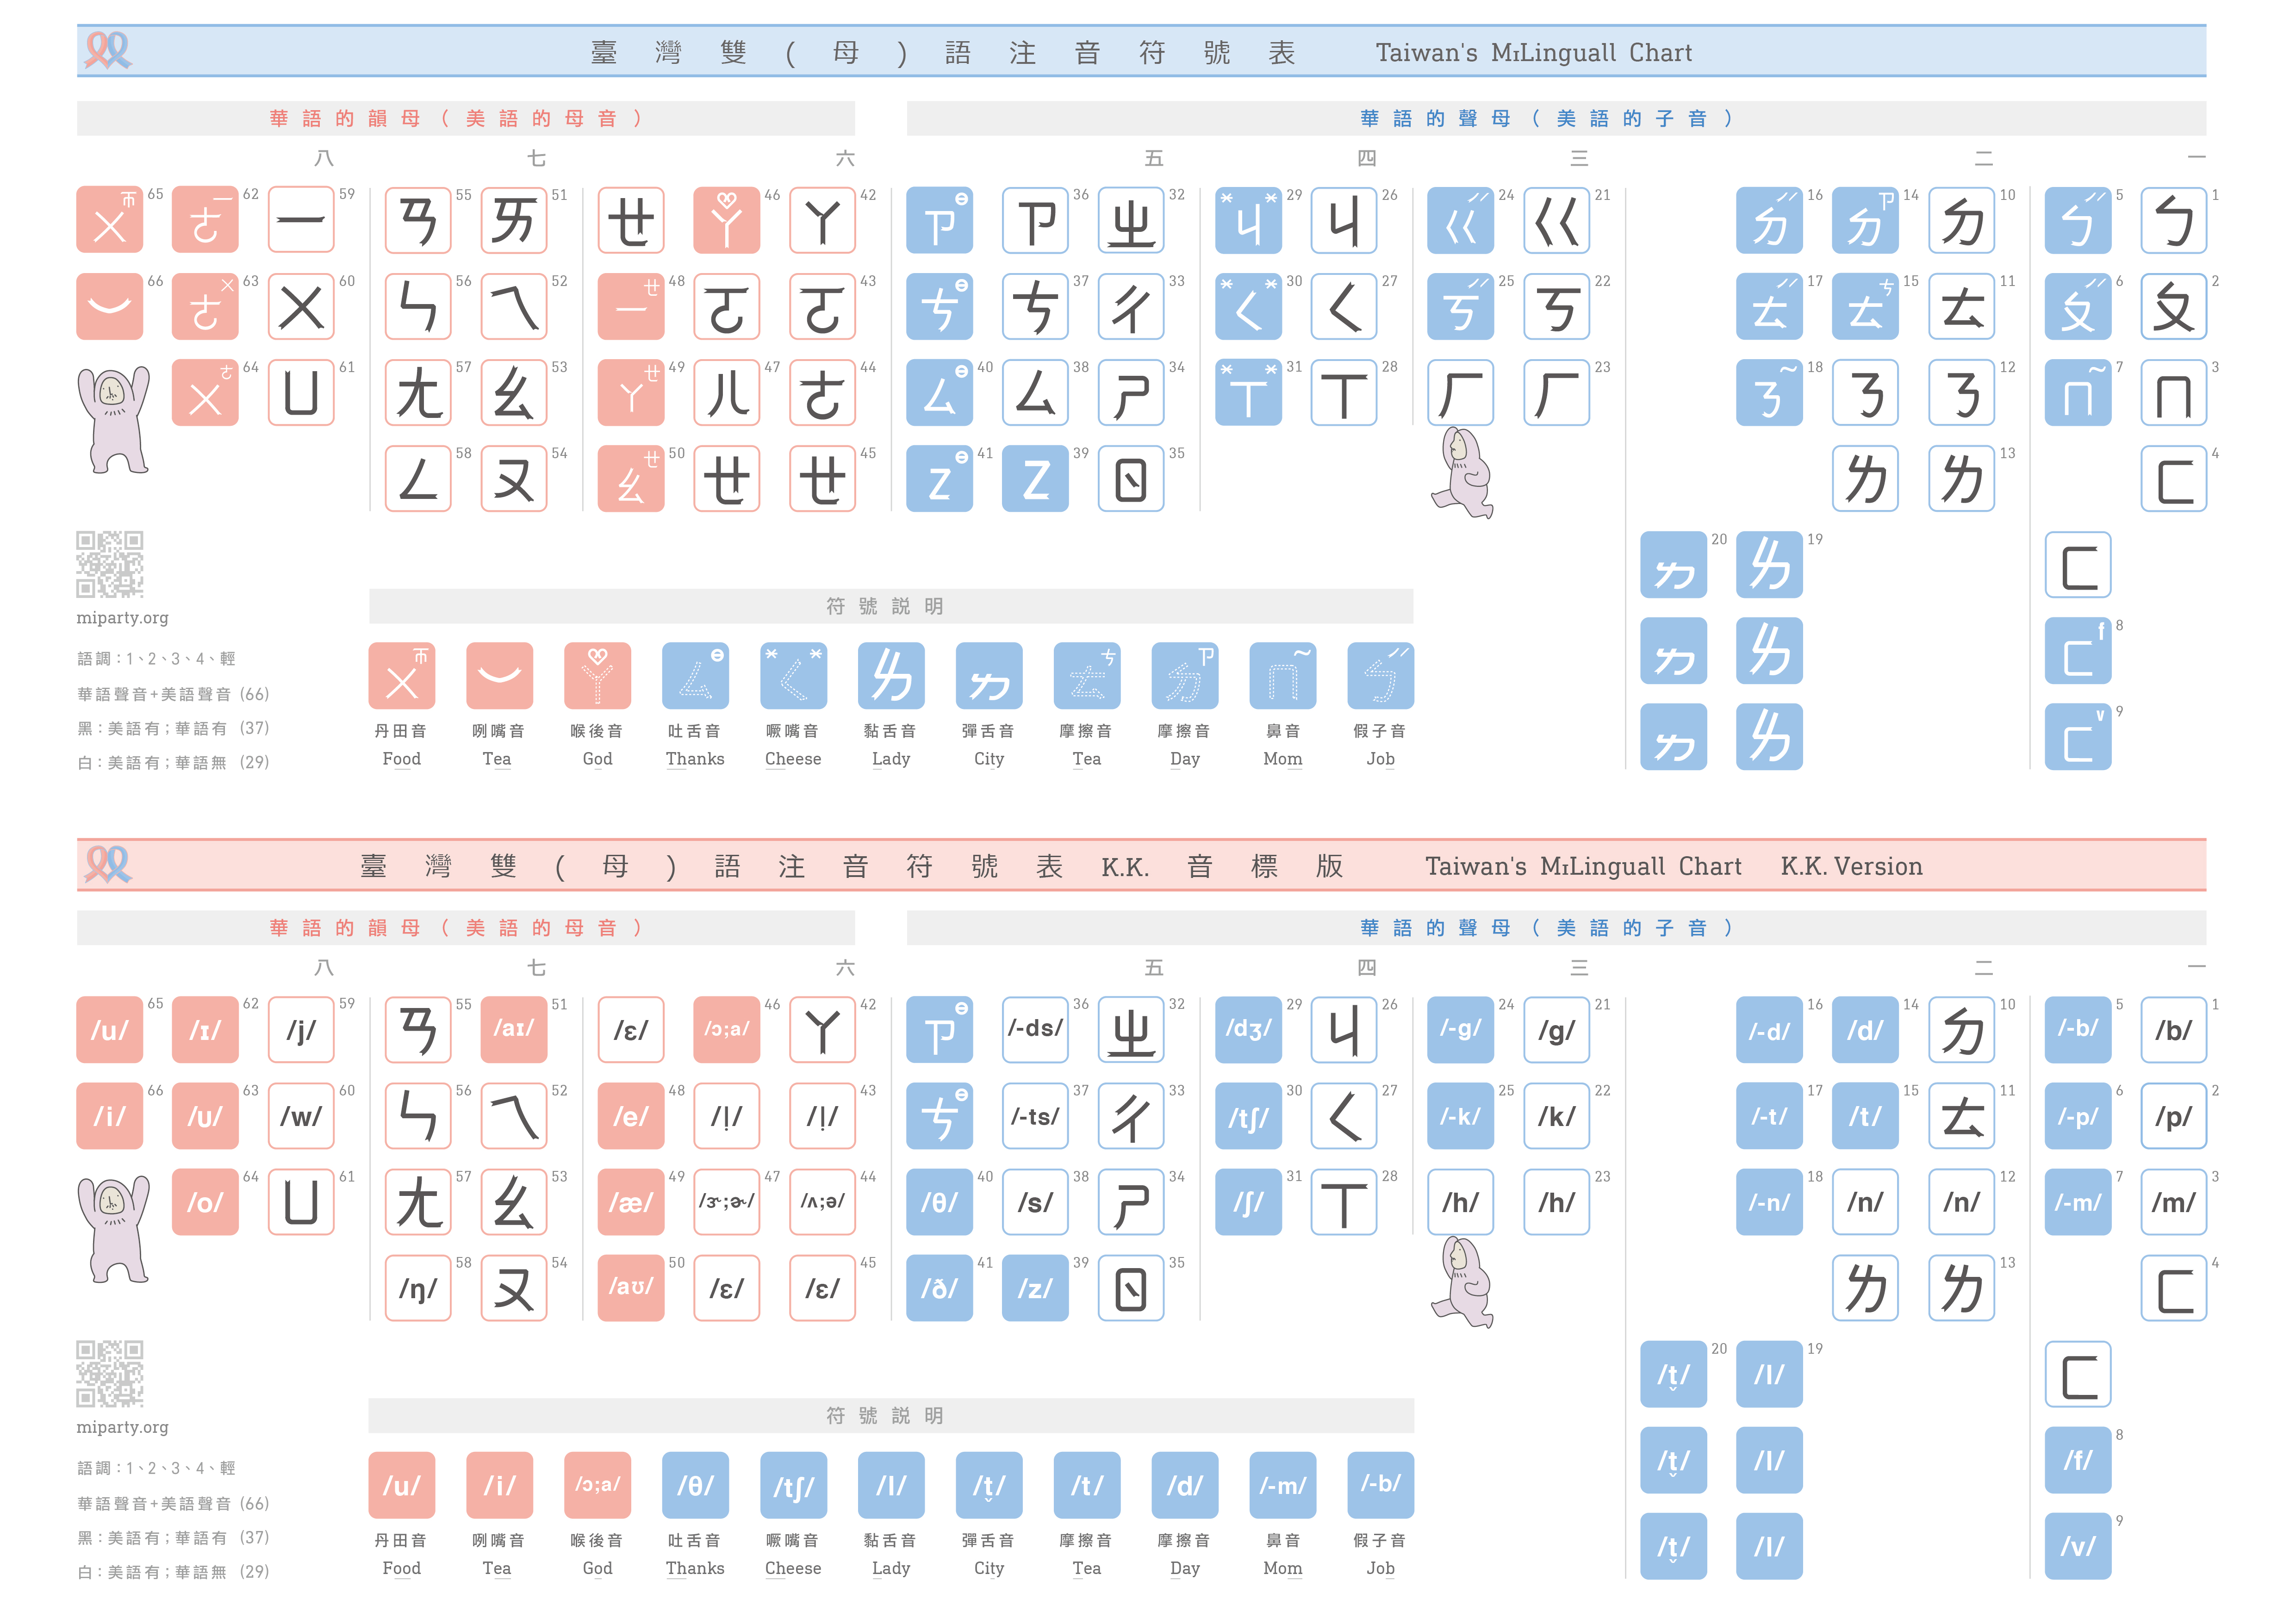Select the ㄦ tile numbered 47
2296x1624 pixels.
coord(727,392)
